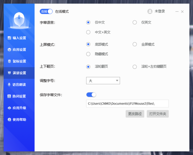The height and width of the screenshot is (155, 193).
Task: Open 热词设置 section
Action: pyautogui.click(x=19, y=96)
